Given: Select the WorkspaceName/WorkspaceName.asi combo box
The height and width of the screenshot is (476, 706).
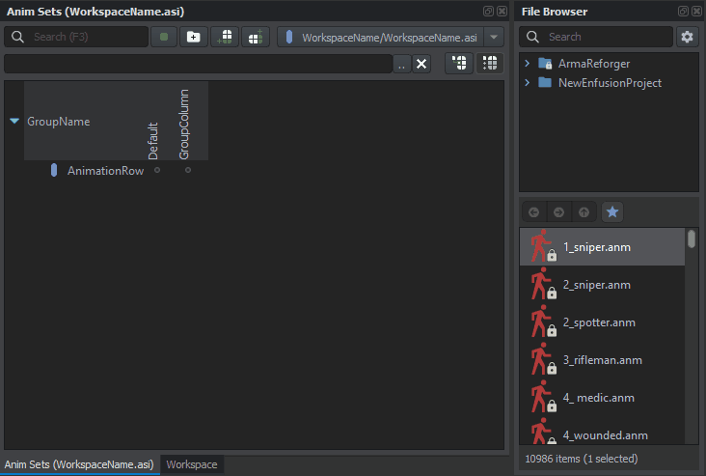Looking at the screenshot, I should [x=391, y=37].
